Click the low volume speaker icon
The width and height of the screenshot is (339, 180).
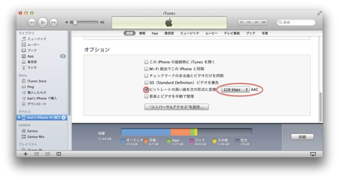pyautogui.click(x=67, y=22)
